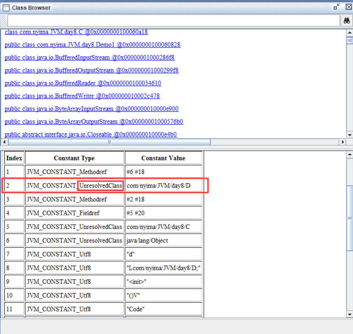Click index cell 5

(x=14, y=227)
